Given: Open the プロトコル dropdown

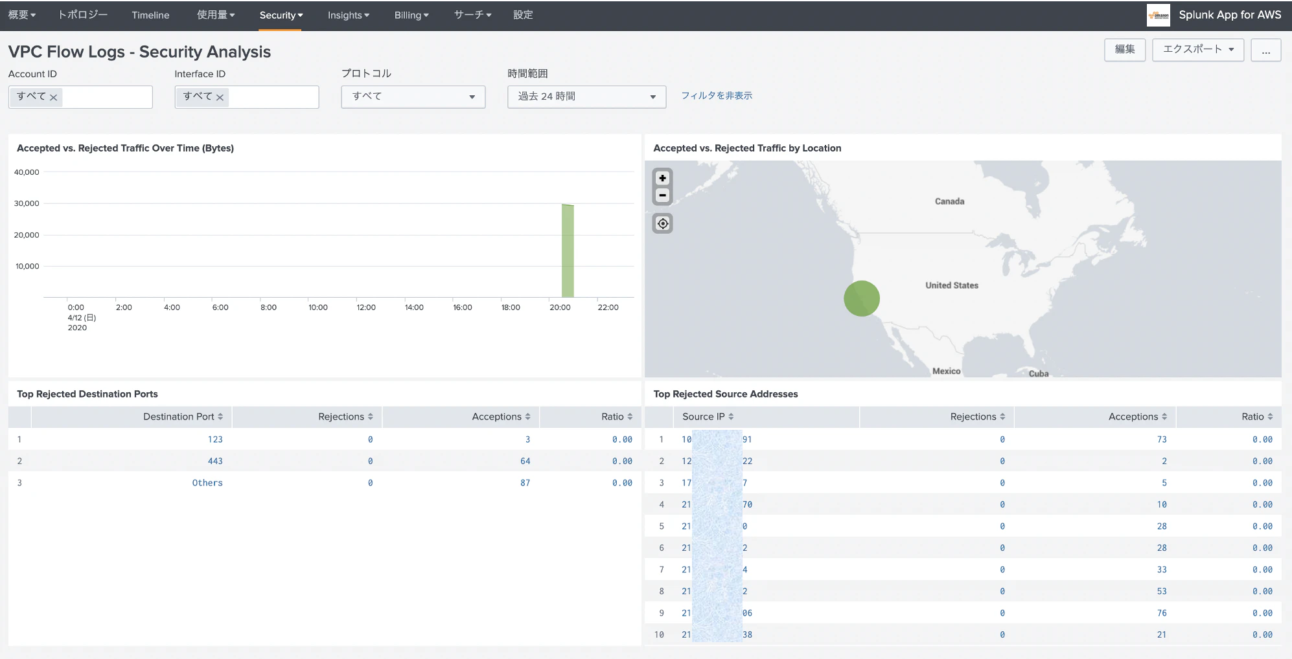Looking at the screenshot, I should coord(413,96).
